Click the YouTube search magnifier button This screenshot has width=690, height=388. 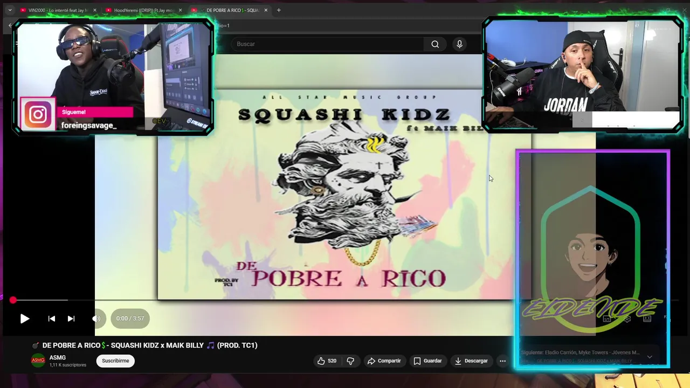(435, 44)
